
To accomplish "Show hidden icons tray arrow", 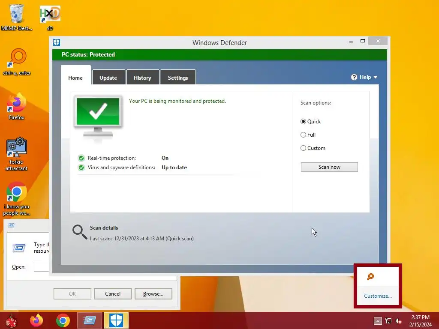I will [x=377, y=321].
